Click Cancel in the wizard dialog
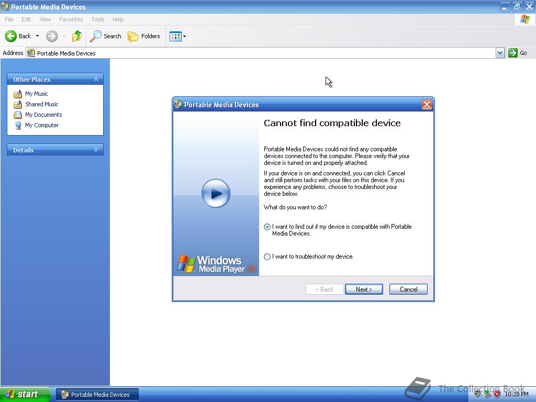This screenshot has width=536, height=402. point(408,289)
